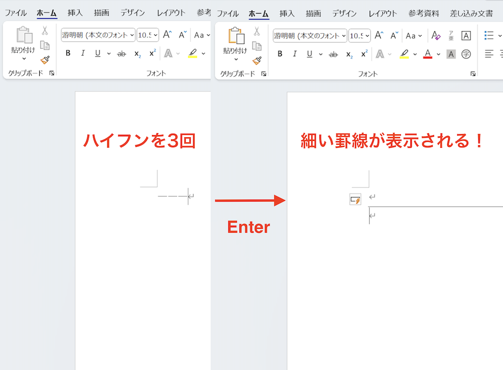Image resolution: width=503 pixels, height=370 pixels.
Task: Click Character Border icon
Action: coord(466,36)
